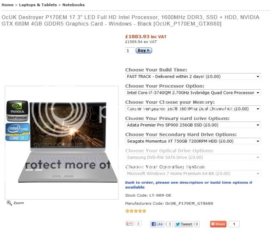Click the Google +1 button

(130, 224)
